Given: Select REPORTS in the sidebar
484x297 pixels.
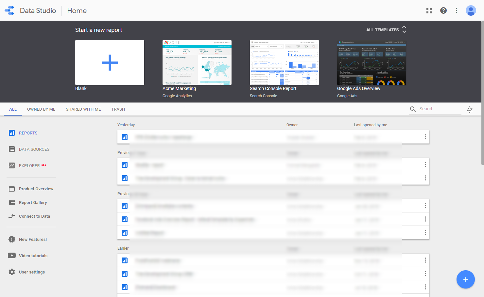Looking at the screenshot, I should pyautogui.click(x=28, y=133).
